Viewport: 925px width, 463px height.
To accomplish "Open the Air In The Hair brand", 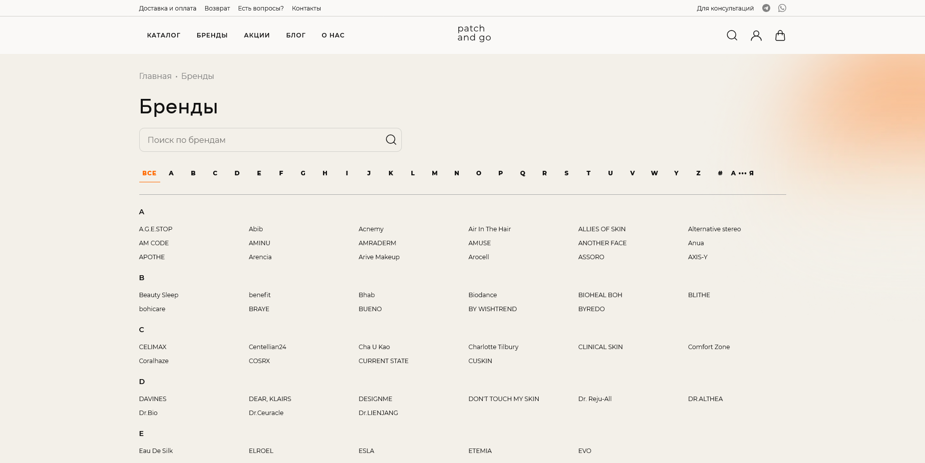I will click(x=490, y=229).
